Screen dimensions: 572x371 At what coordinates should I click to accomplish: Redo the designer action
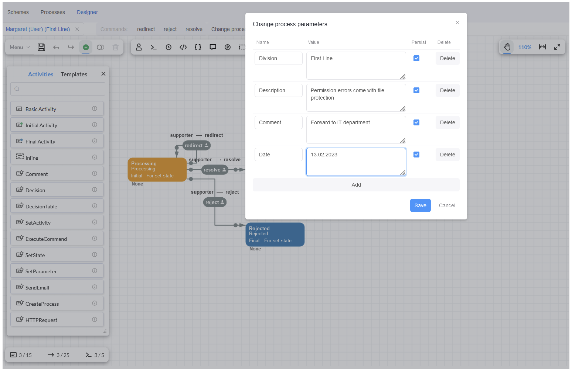point(71,47)
